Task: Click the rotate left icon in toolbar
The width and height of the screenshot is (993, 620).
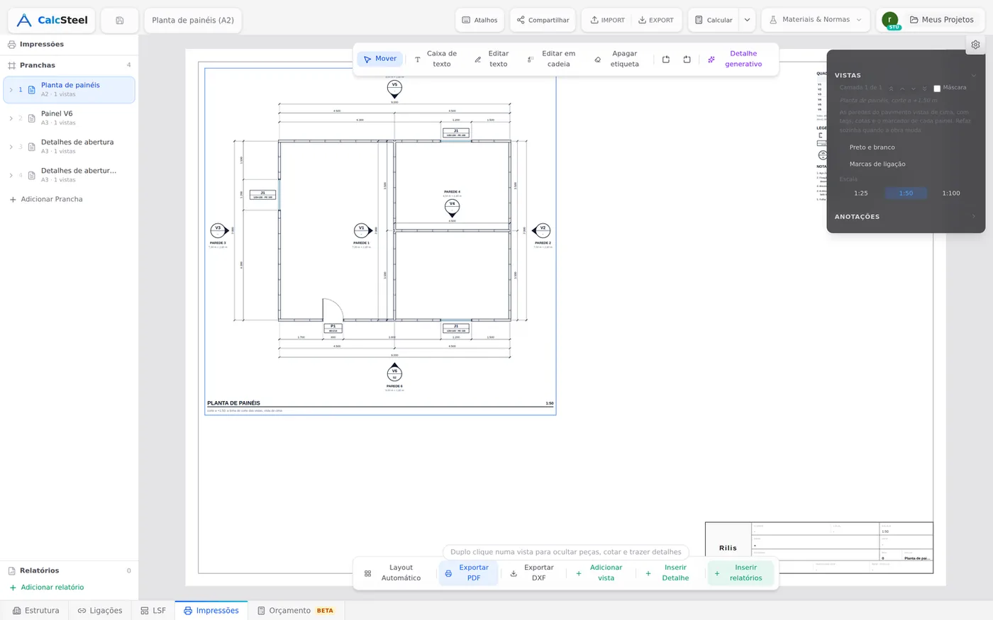Action: click(x=665, y=60)
